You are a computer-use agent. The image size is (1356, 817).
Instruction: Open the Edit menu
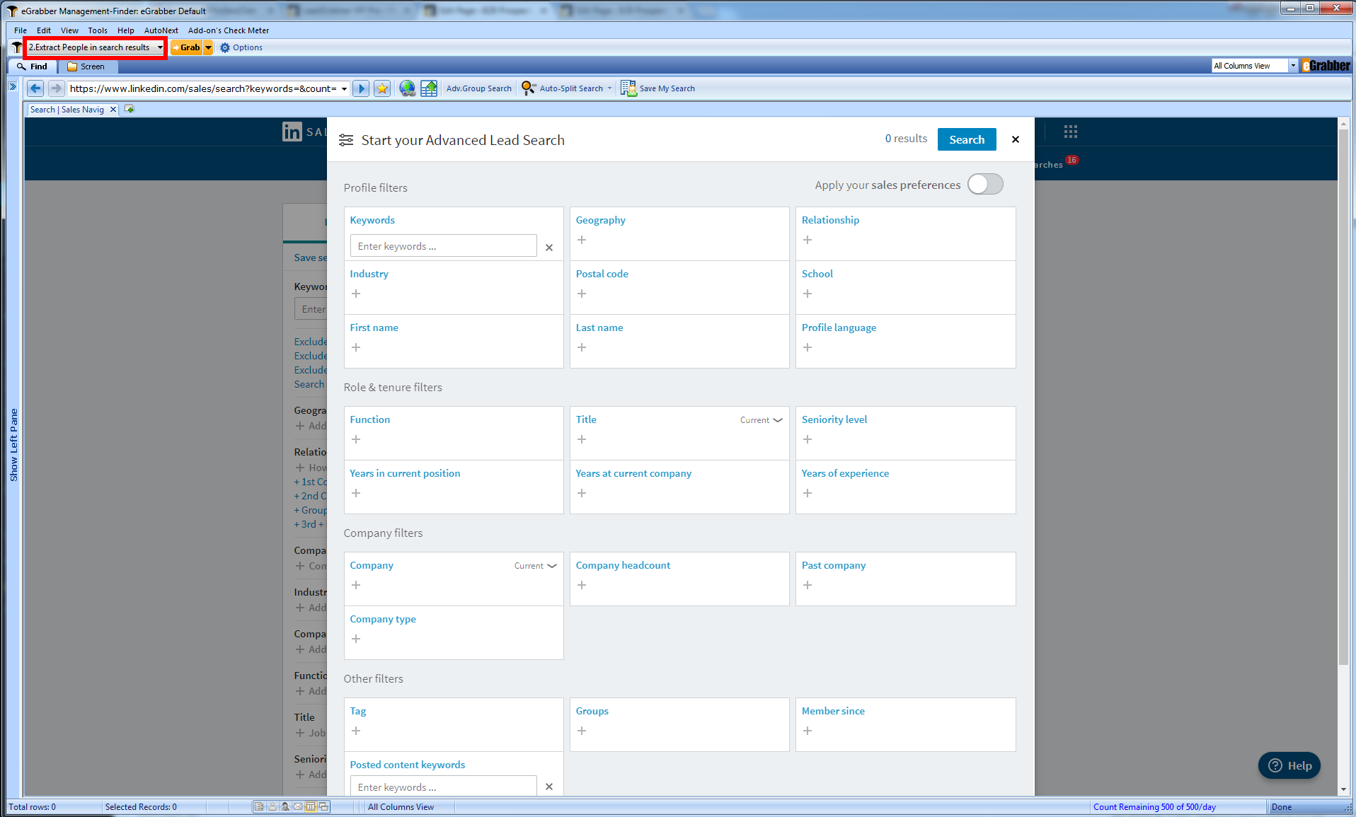44,30
